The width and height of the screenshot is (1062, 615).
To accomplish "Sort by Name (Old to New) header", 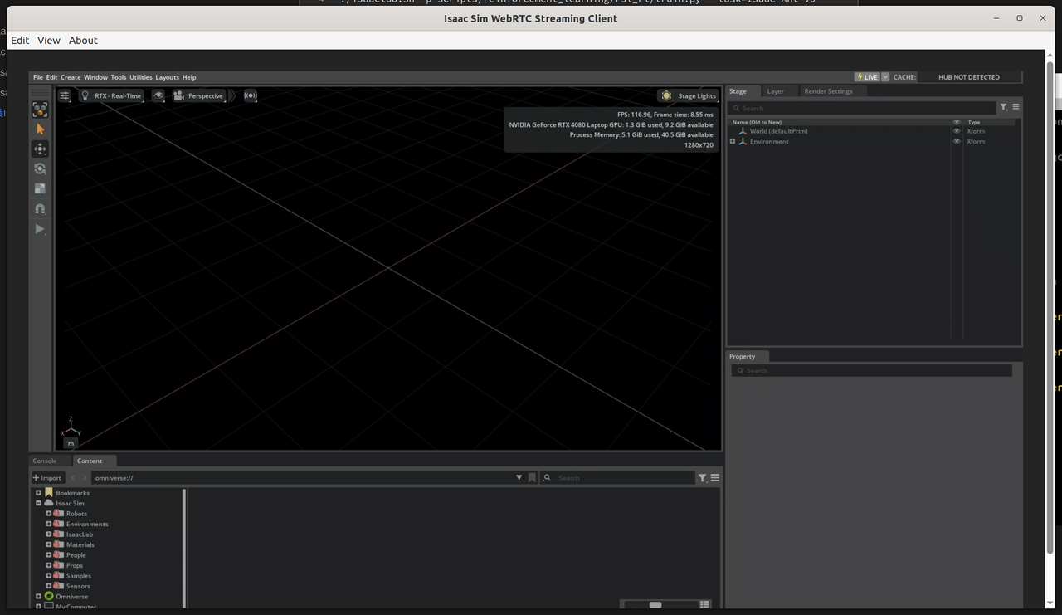I will point(757,122).
